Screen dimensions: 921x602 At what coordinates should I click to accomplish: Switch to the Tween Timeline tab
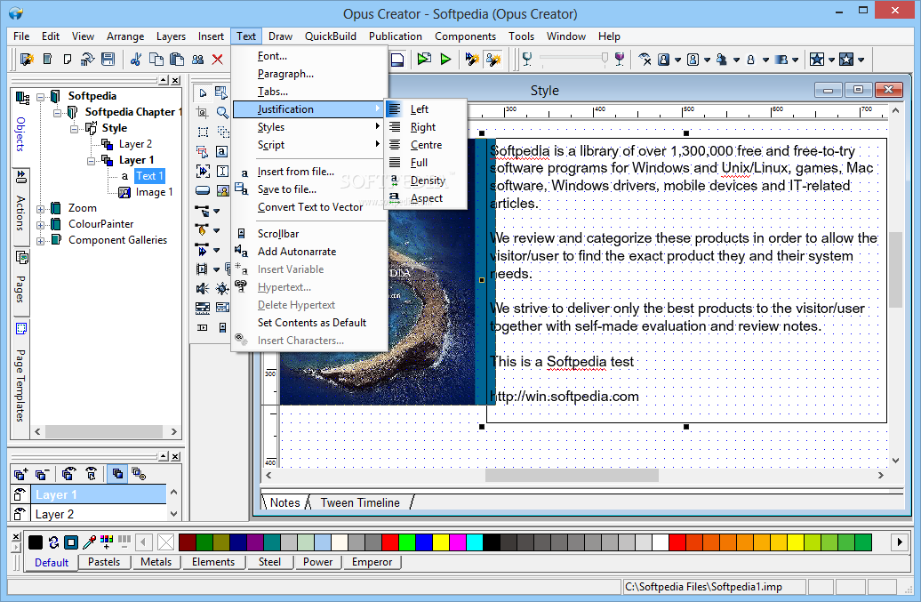pyautogui.click(x=360, y=502)
